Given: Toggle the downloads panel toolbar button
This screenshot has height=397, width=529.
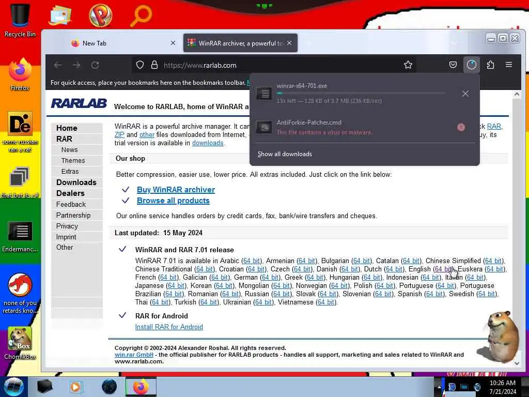Looking at the screenshot, I should [471, 65].
